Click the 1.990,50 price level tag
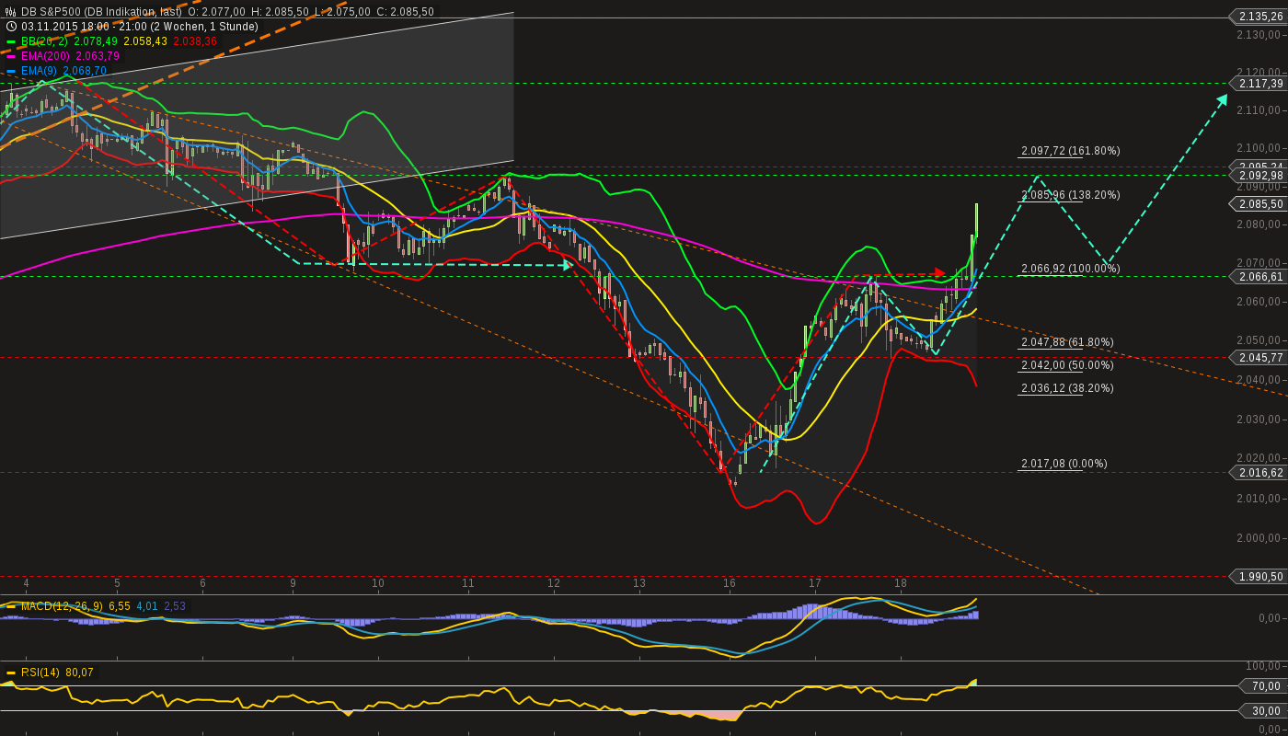Screen dimensions: 1288x736 coord(1258,577)
